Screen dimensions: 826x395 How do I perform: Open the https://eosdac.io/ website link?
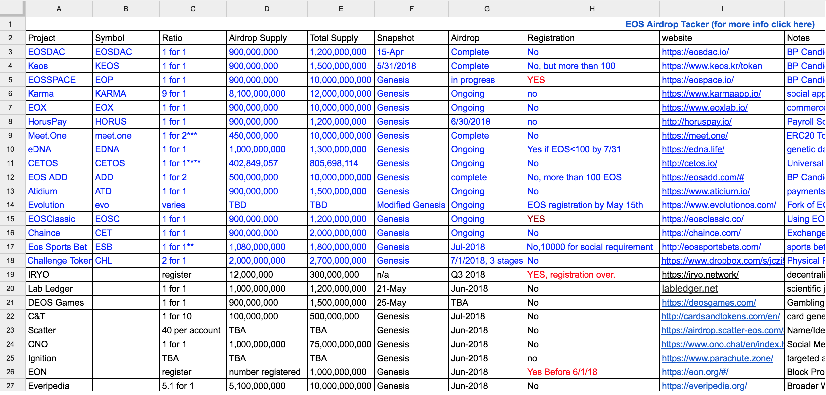695,52
